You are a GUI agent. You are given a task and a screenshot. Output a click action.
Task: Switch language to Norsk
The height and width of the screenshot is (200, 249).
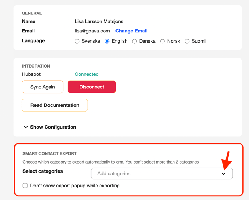tap(162, 41)
